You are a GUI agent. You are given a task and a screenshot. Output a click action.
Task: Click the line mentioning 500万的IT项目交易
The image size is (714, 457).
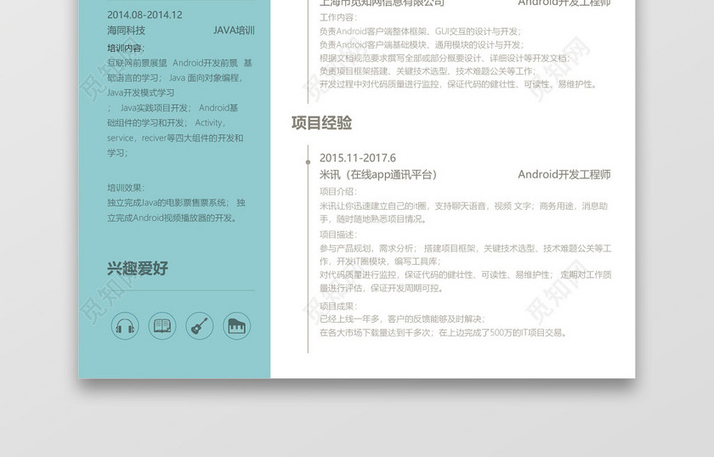[444, 333]
